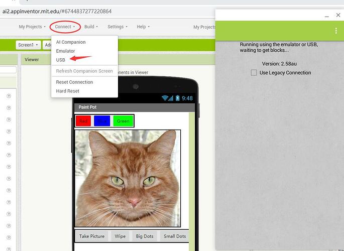The width and height of the screenshot is (344, 251).
Task: Minimize the emulator window
Action: pyautogui.click(x=326, y=16)
